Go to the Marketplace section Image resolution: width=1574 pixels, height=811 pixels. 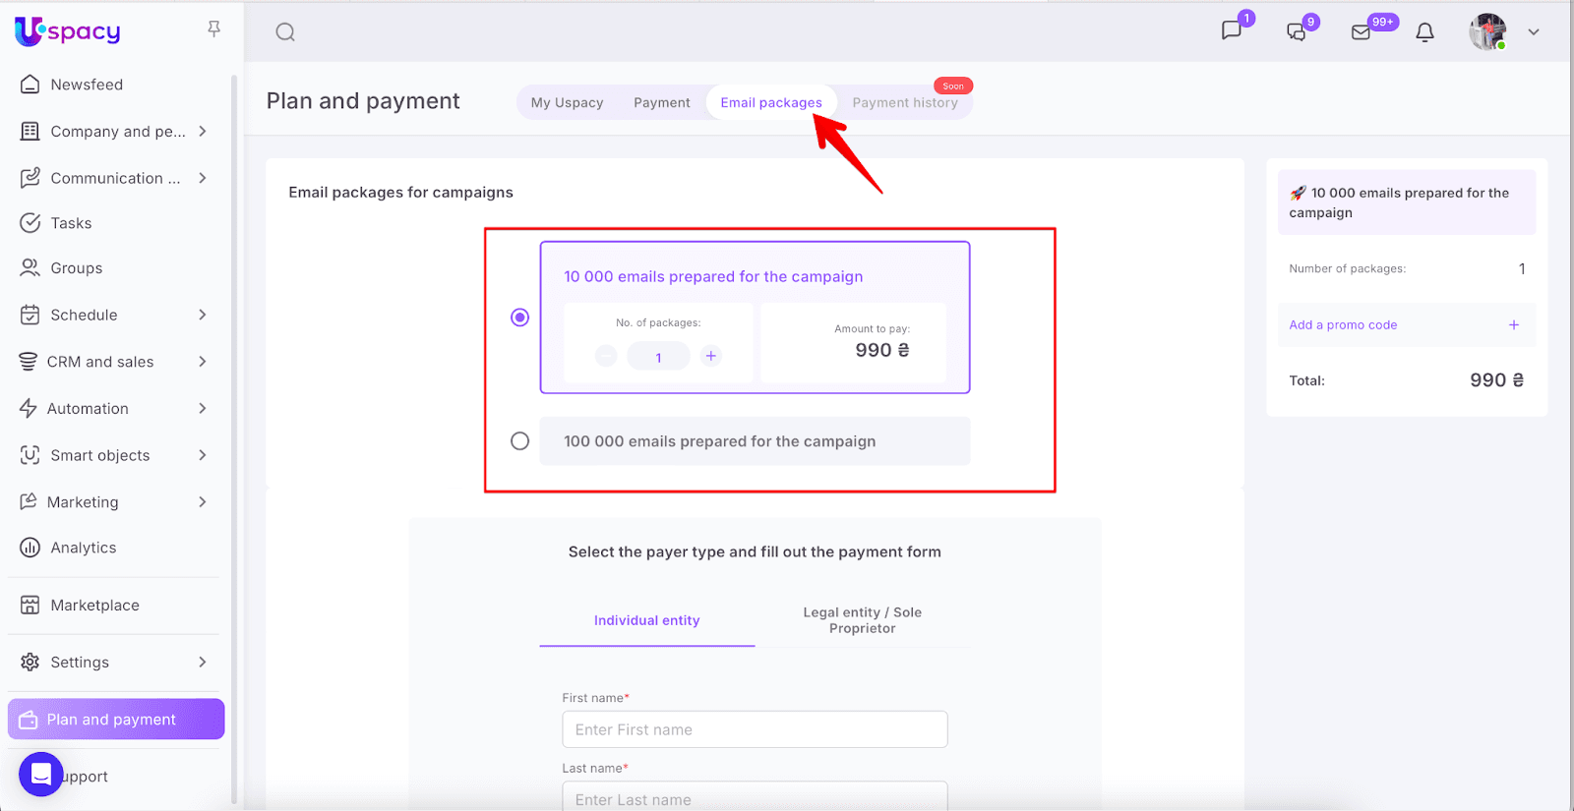pyautogui.click(x=94, y=606)
